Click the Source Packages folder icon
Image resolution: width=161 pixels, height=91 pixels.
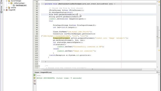click(9, 1)
